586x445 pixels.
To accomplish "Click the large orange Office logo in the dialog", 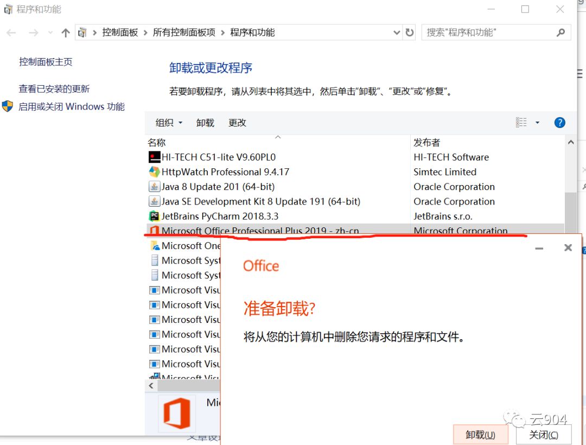I will (177, 414).
